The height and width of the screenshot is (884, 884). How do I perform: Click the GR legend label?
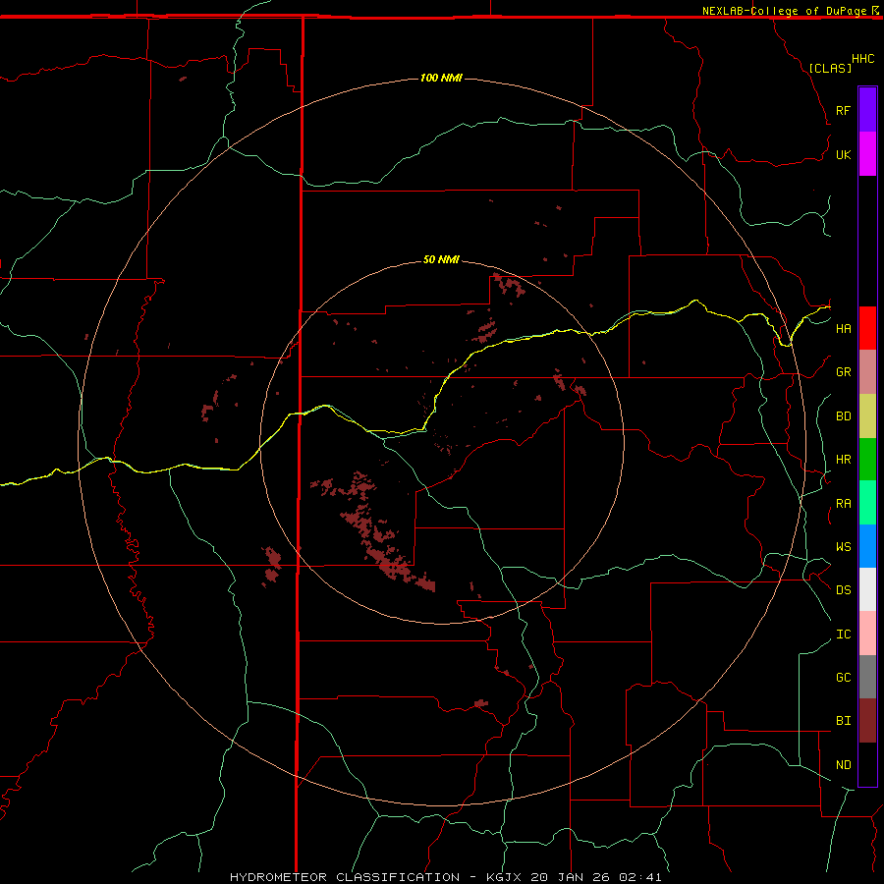tap(843, 371)
